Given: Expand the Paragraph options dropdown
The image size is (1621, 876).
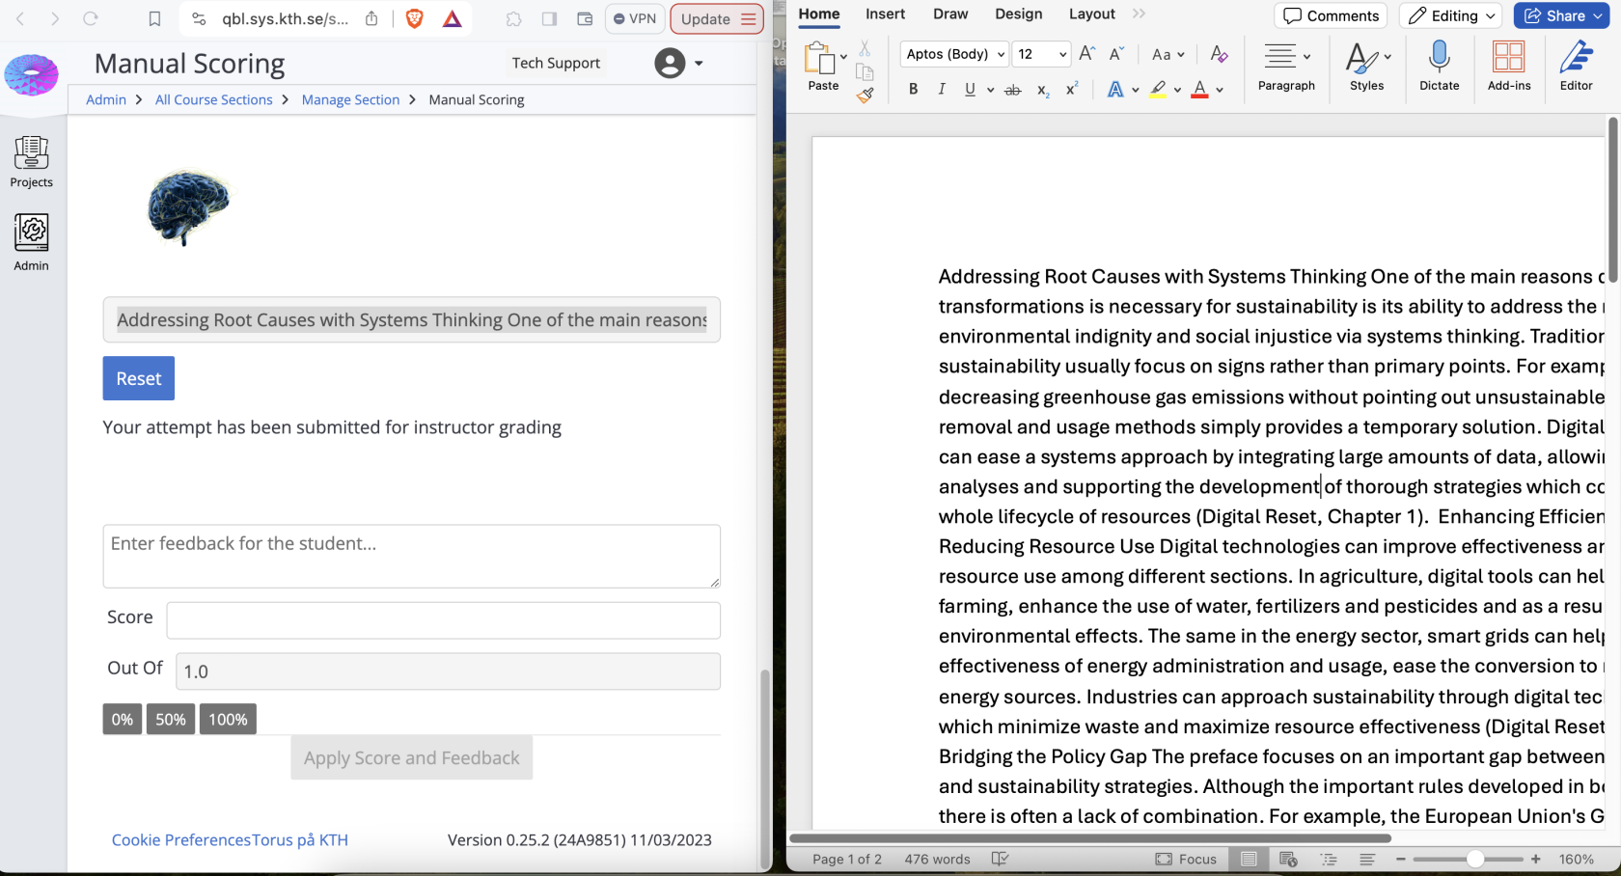Looking at the screenshot, I should point(1307,56).
